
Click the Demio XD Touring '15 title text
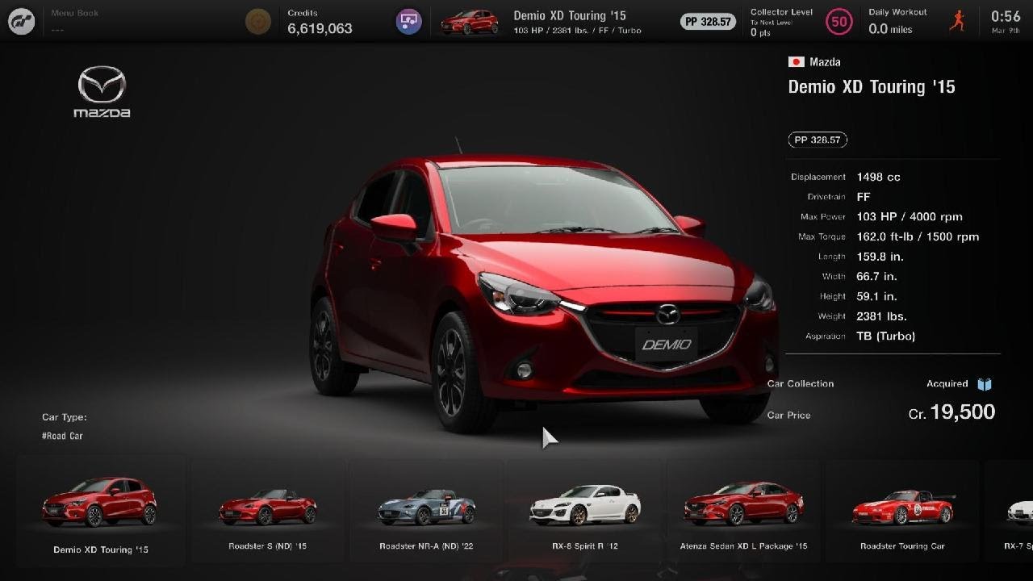point(872,87)
